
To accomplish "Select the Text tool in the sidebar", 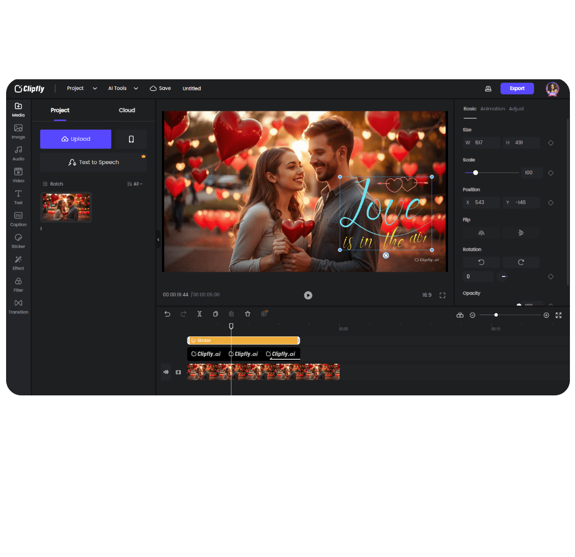I will [18, 197].
